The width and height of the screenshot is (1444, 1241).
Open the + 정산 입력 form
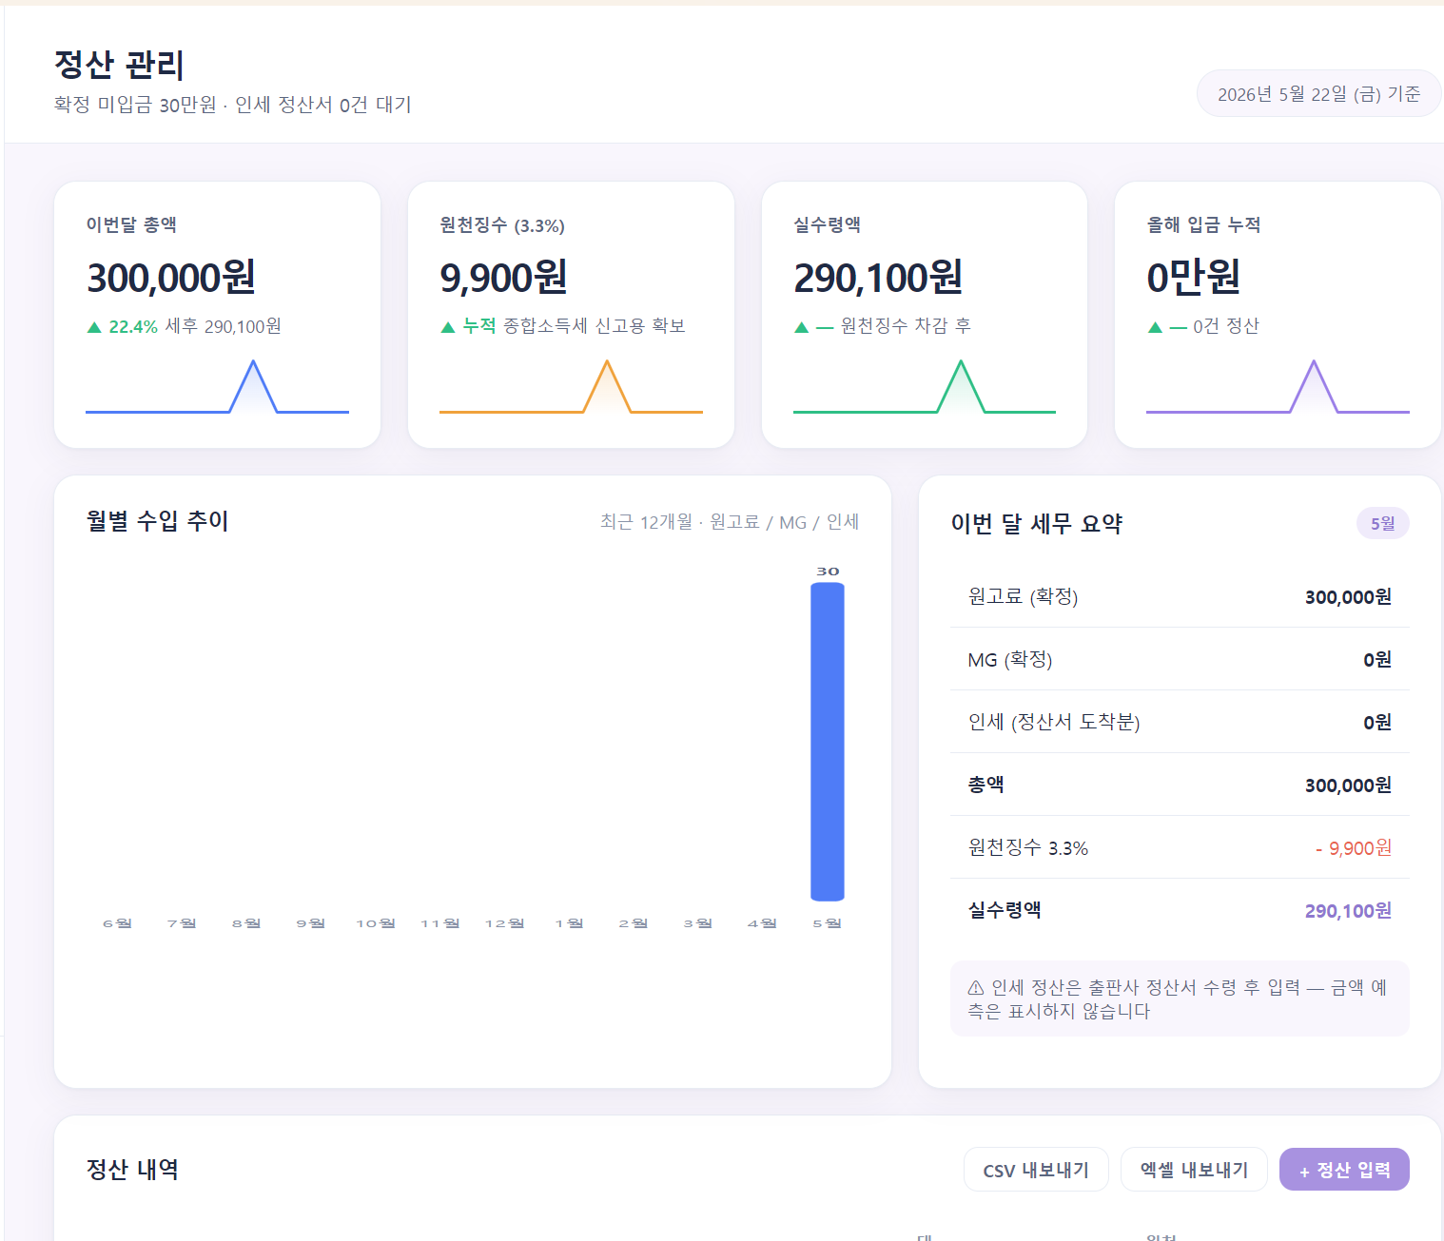1344,1170
